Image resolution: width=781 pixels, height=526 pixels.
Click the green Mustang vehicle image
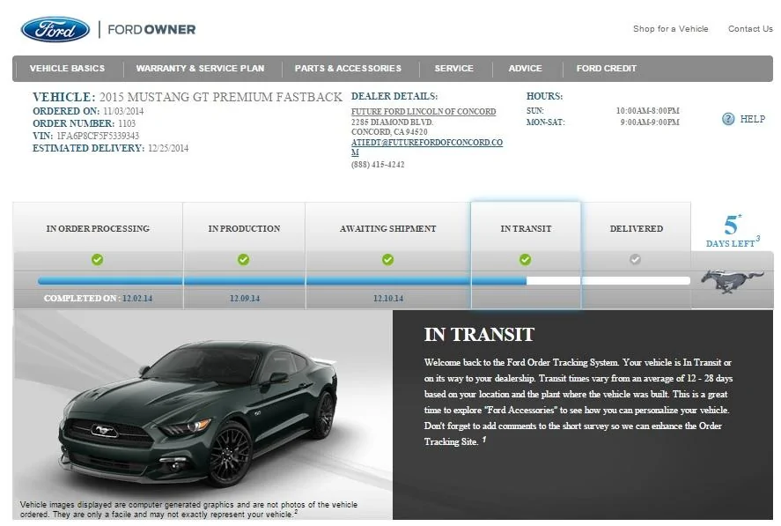coord(198,412)
